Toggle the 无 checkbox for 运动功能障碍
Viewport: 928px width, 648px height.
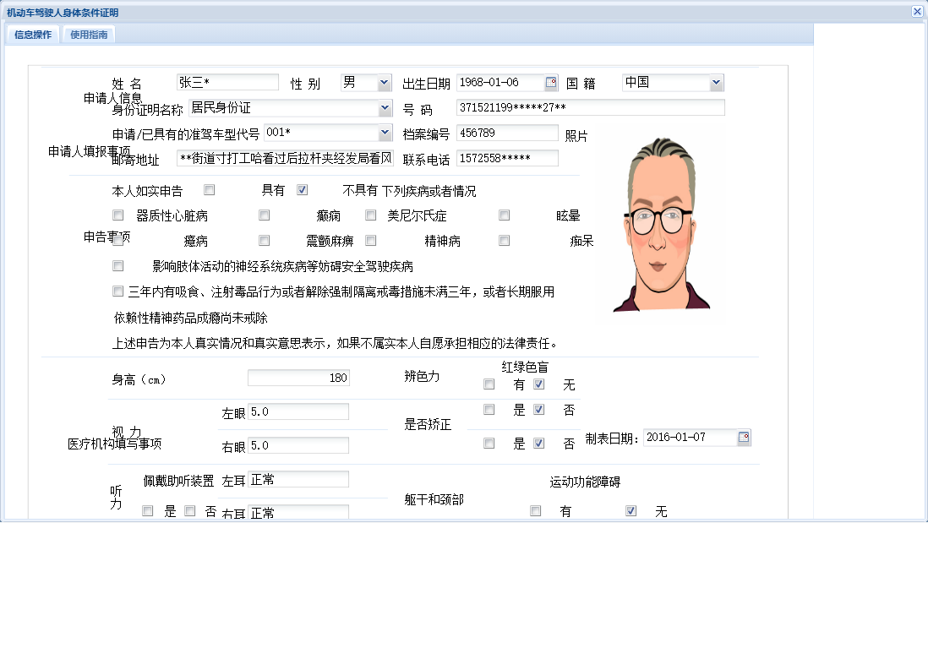(x=630, y=510)
